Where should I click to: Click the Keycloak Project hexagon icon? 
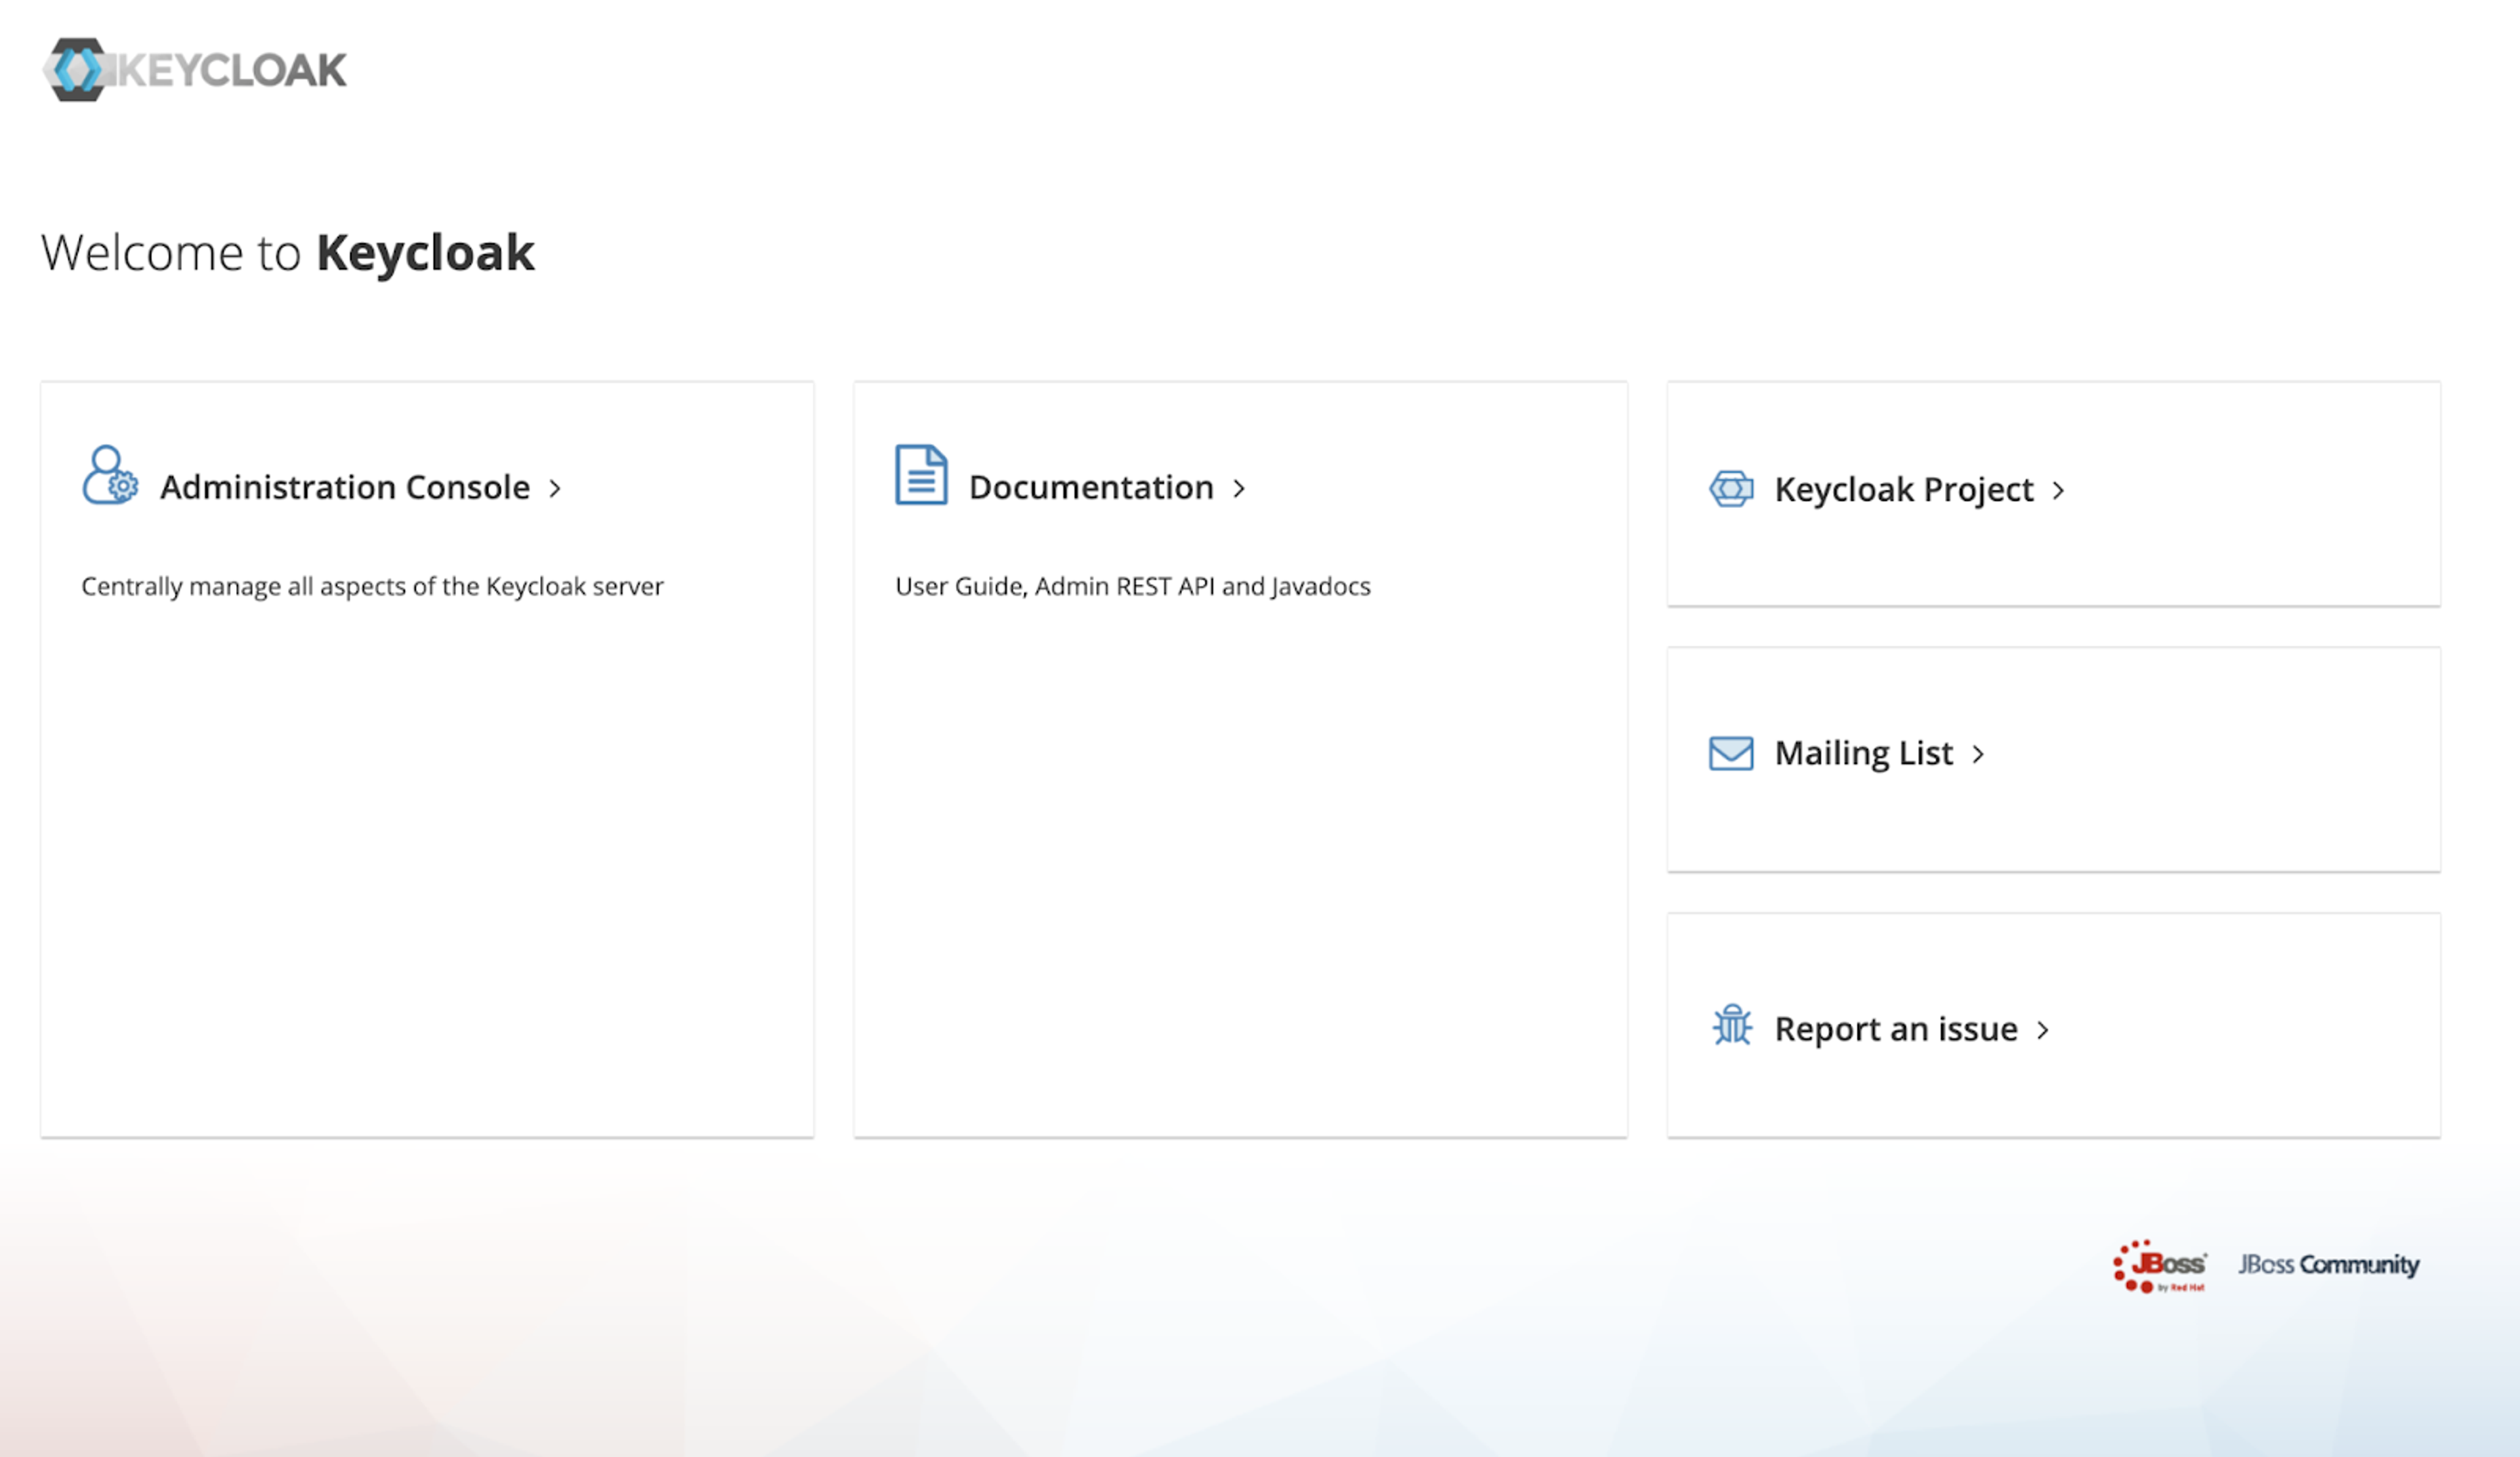pos(1731,489)
